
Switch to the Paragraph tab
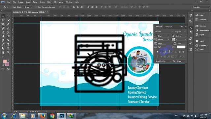(168, 26)
